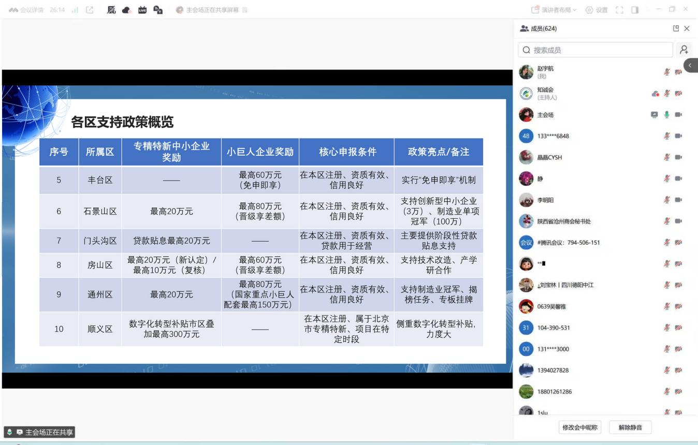The width and height of the screenshot is (698, 445).
Task: Click 晶晶CYSH's camera icon
Action: (678, 157)
